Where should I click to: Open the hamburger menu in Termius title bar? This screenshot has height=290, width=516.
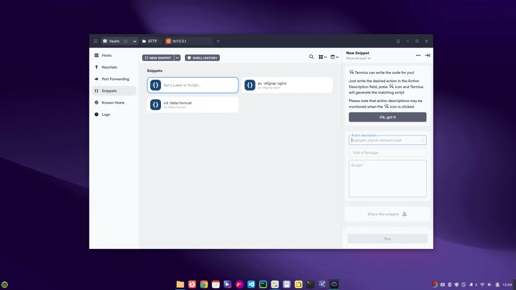[x=96, y=41]
